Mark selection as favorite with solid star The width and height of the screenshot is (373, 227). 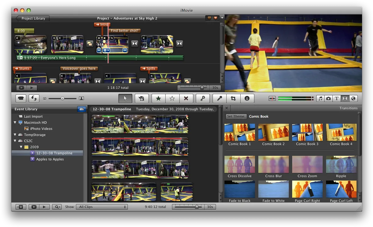pos(158,98)
